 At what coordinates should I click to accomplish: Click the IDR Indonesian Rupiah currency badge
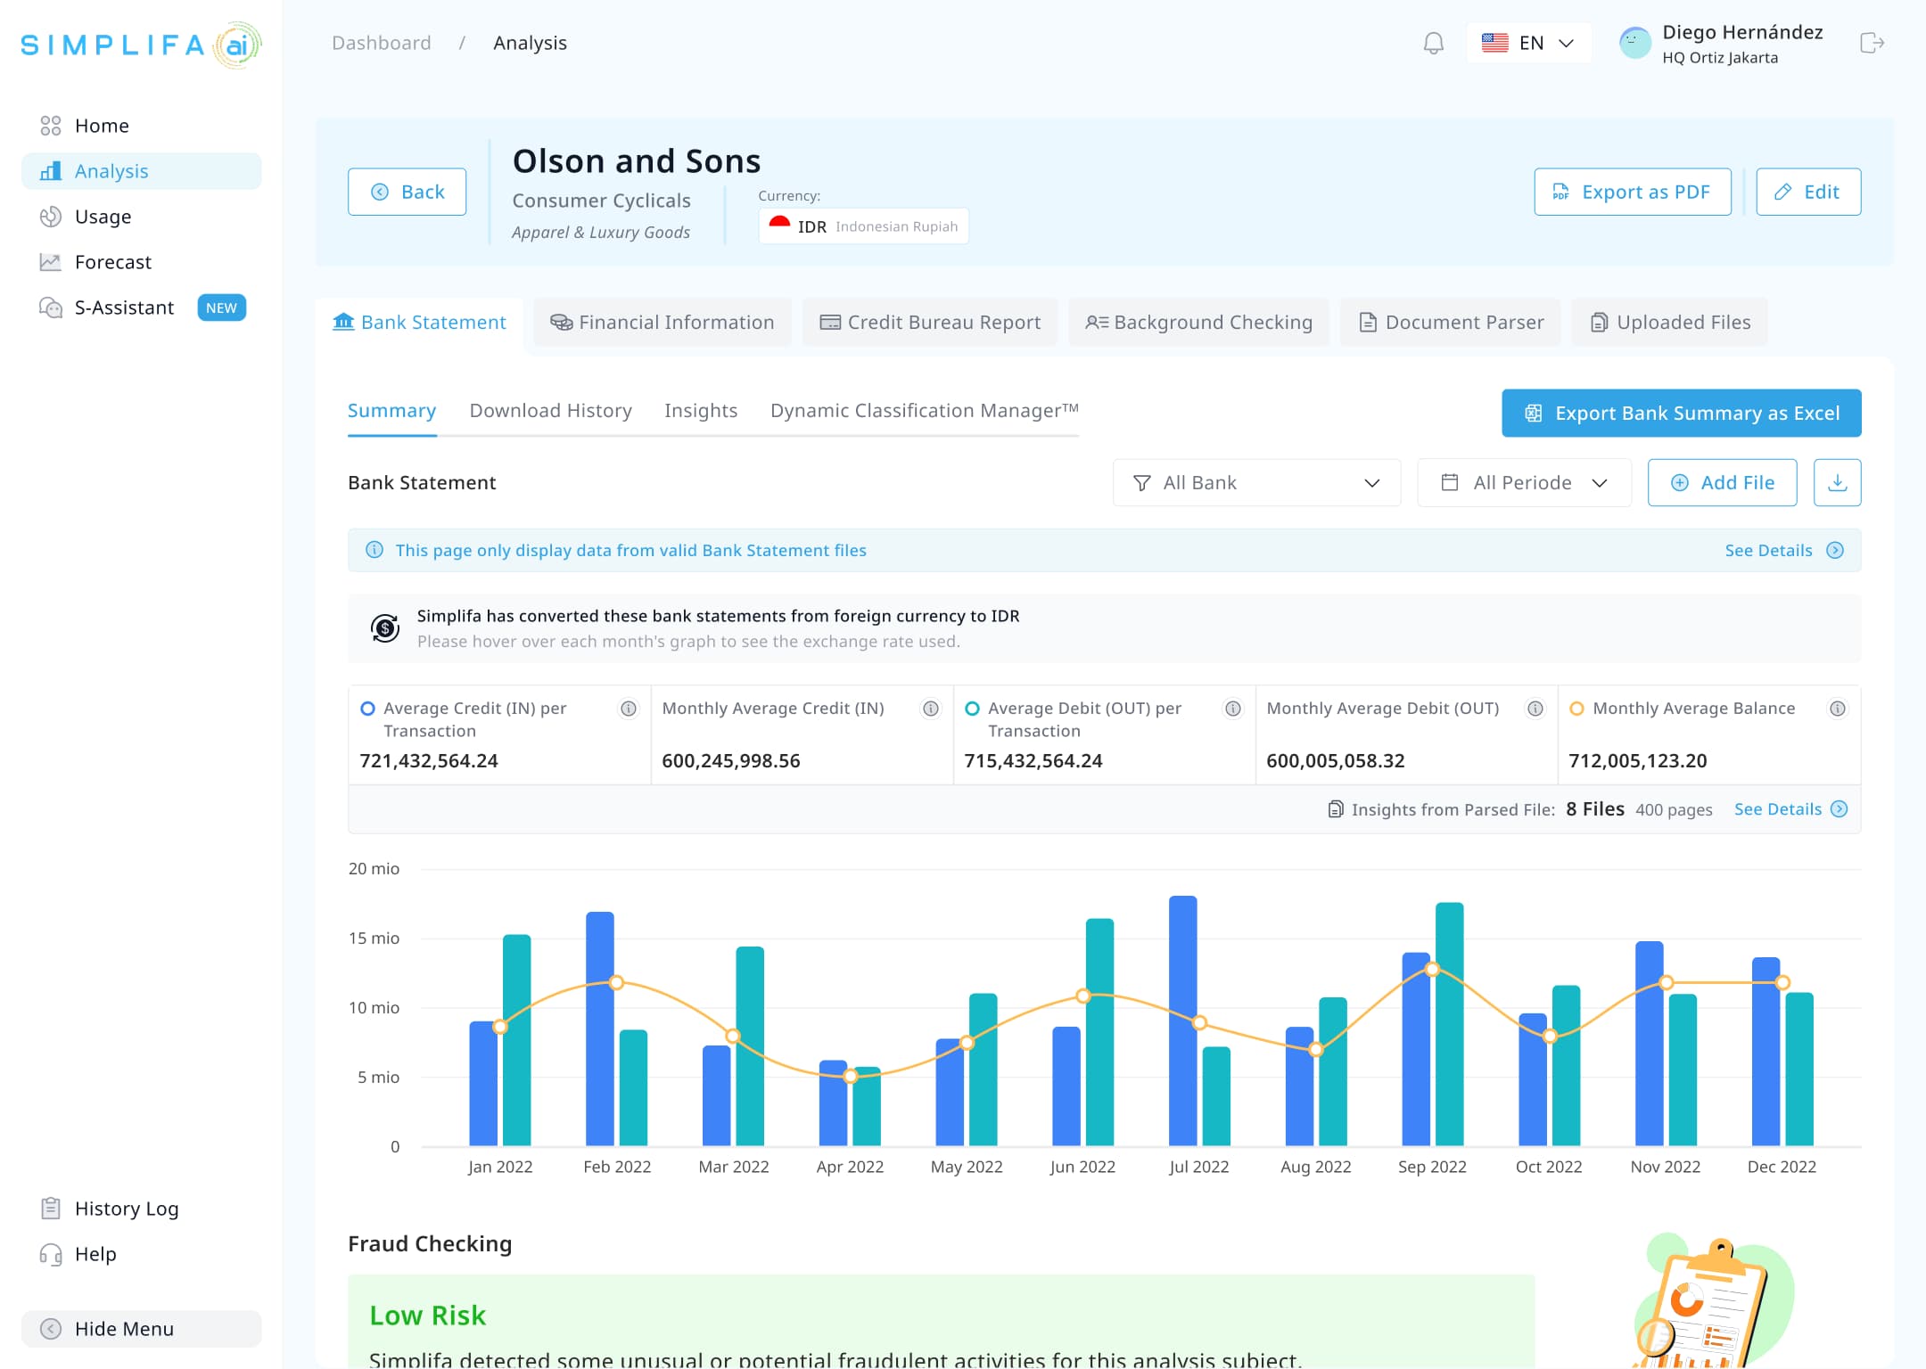(x=863, y=225)
